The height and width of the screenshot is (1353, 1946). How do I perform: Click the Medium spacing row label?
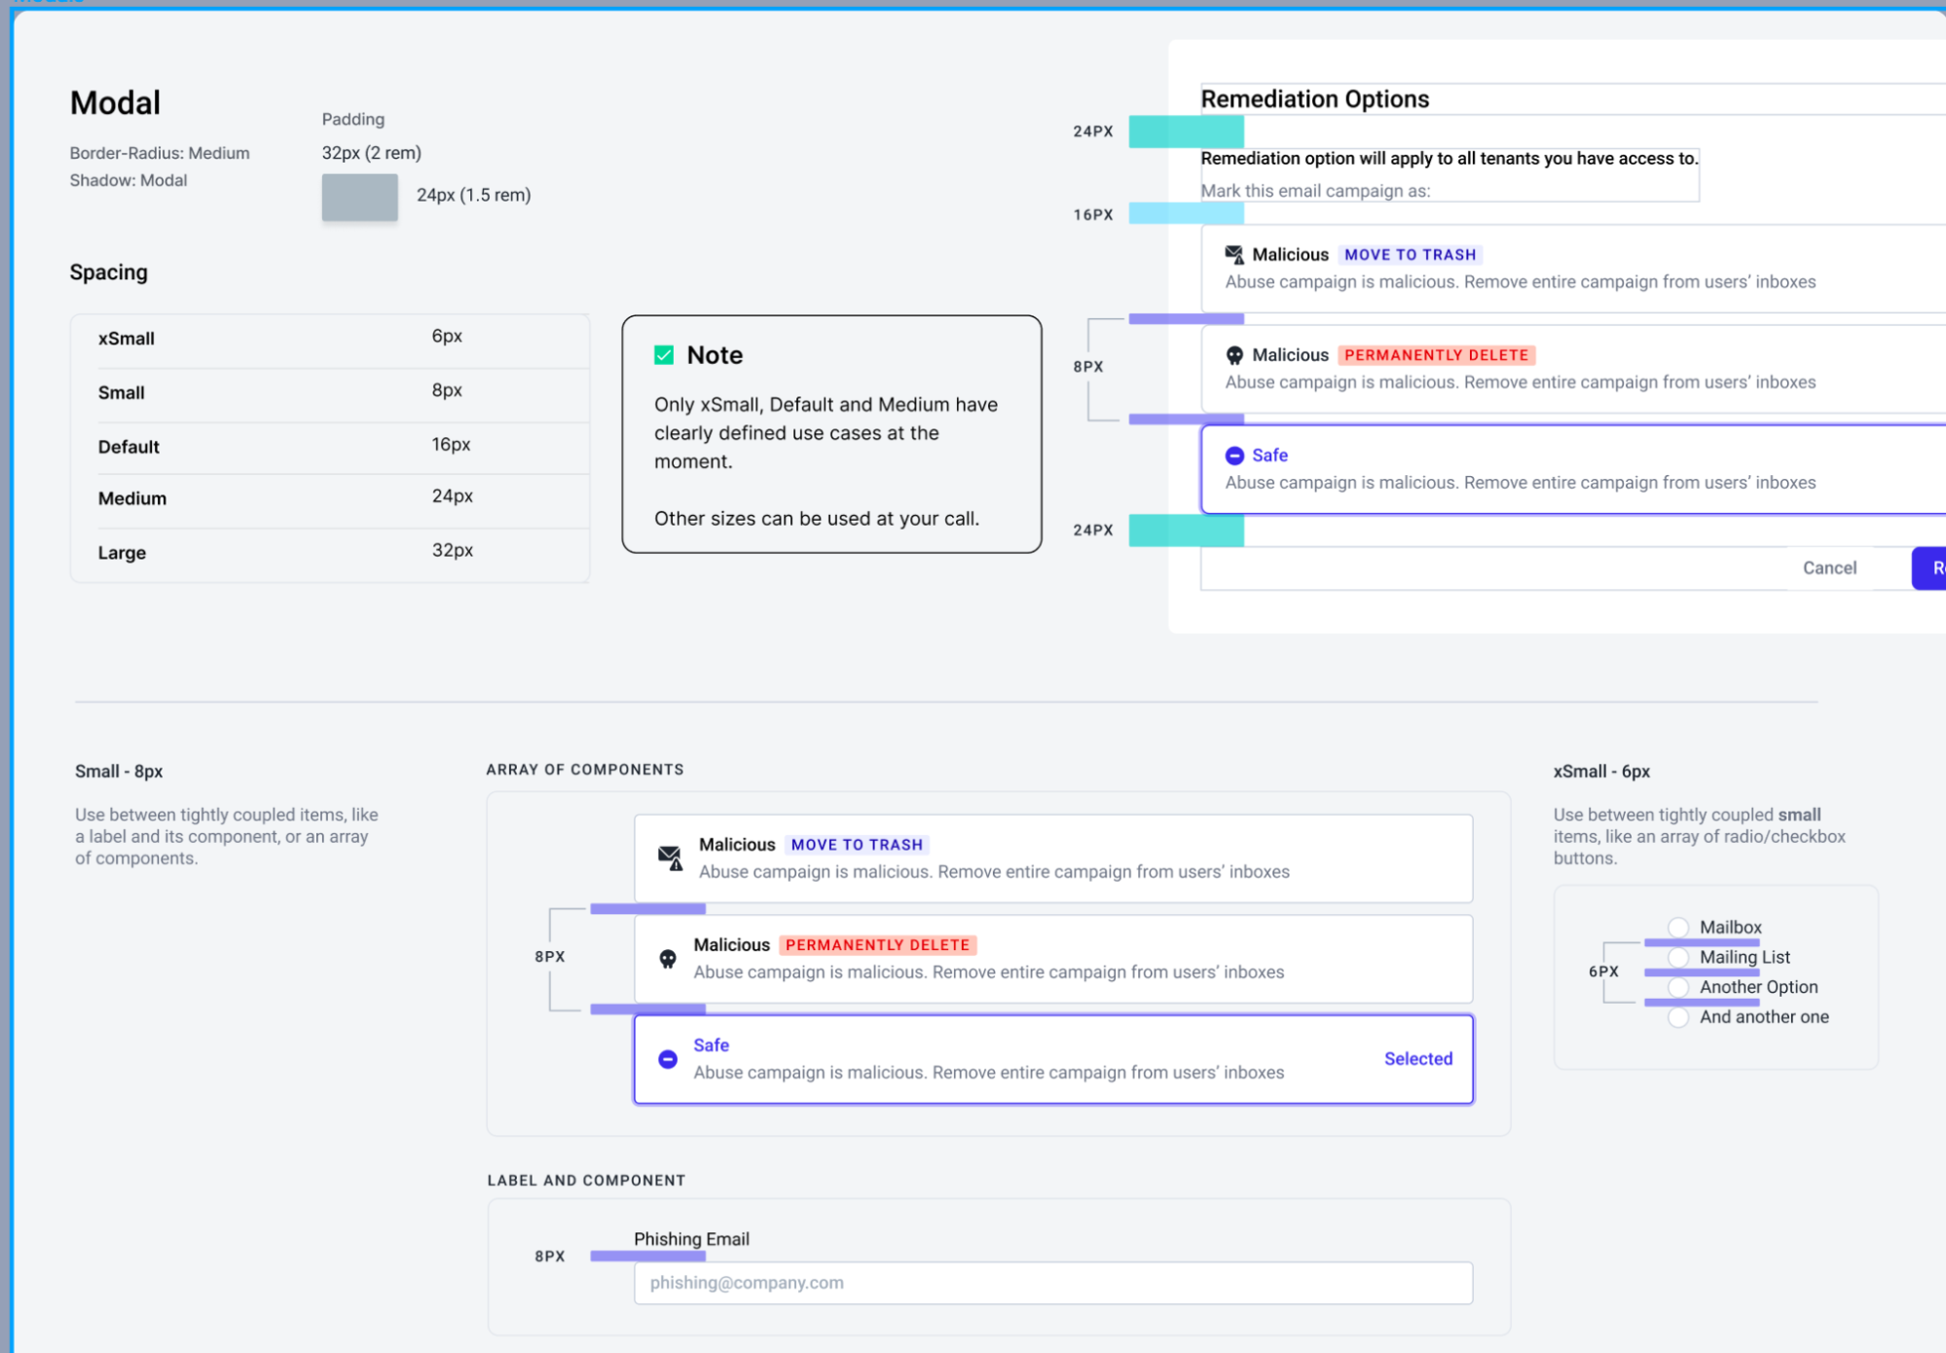tap(132, 498)
